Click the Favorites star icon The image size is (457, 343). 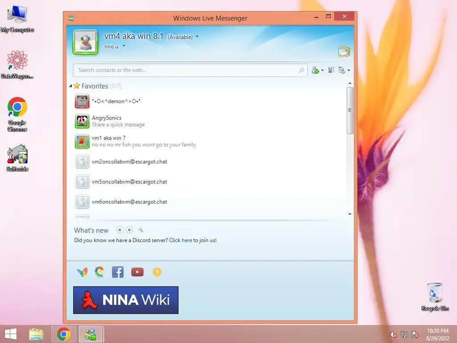pos(77,86)
